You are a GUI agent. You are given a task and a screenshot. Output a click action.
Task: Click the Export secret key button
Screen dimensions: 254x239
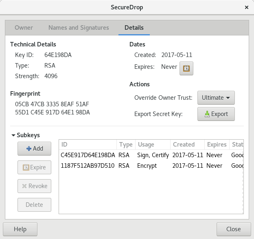(216, 114)
